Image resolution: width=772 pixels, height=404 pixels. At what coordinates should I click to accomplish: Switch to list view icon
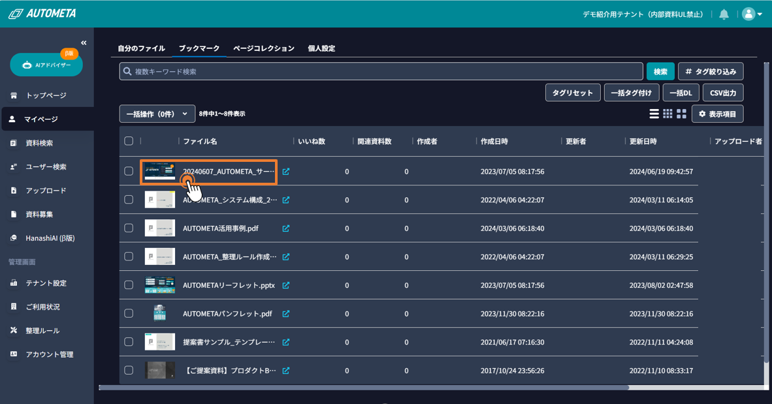click(x=654, y=114)
